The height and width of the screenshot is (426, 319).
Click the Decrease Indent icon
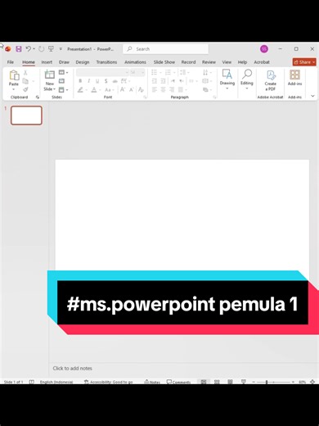[155, 81]
